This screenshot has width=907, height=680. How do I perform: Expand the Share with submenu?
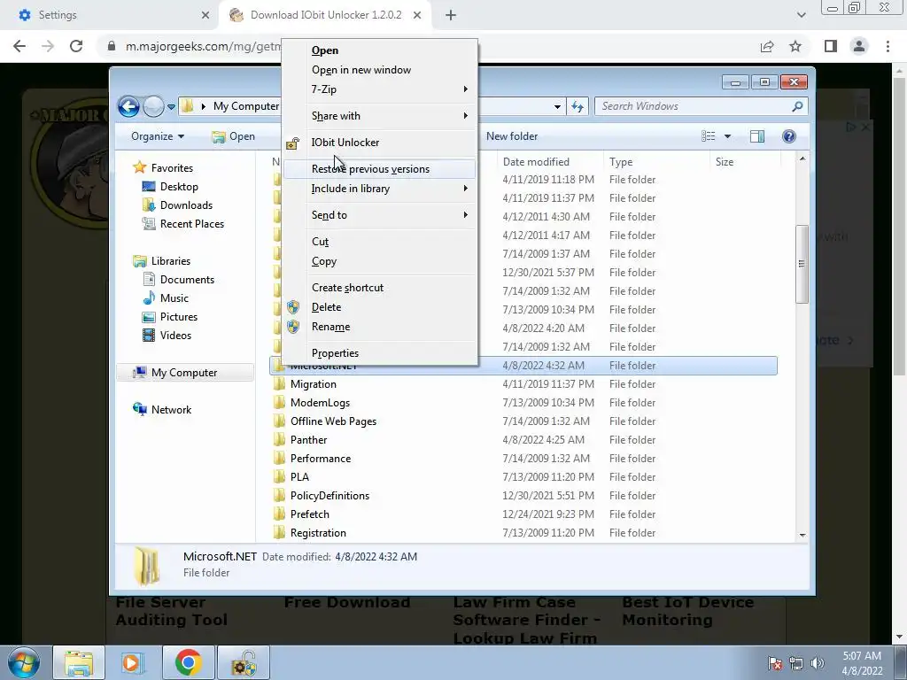coord(379,116)
